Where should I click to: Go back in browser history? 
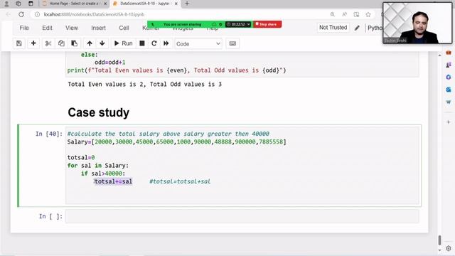(8, 14)
